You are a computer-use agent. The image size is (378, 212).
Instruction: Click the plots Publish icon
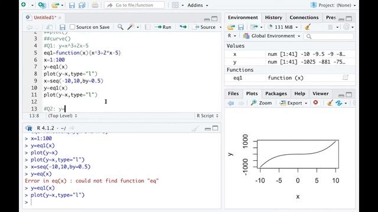pos(338,103)
